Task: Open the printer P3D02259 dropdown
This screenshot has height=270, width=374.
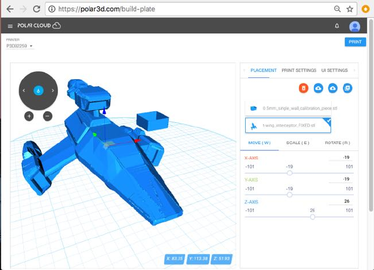Action: click(20, 46)
